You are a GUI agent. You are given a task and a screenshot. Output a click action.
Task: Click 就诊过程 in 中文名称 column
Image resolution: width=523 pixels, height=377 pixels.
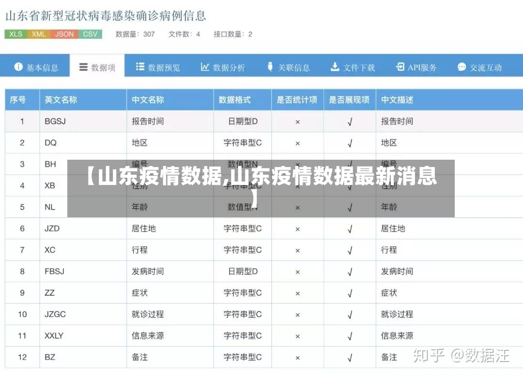(x=148, y=314)
